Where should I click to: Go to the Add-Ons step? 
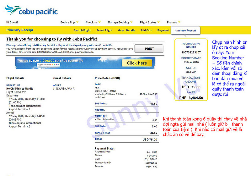[146, 30]
